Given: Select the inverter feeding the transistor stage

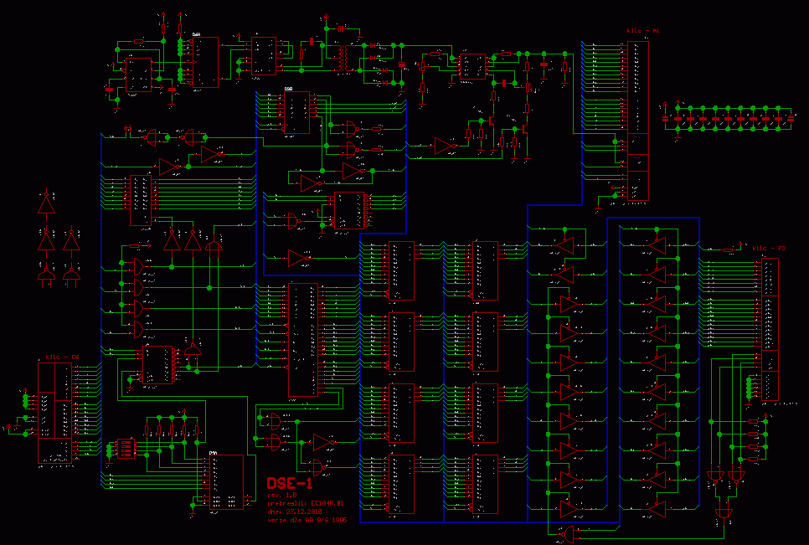Looking at the screenshot, I should (x=444, y=147).
